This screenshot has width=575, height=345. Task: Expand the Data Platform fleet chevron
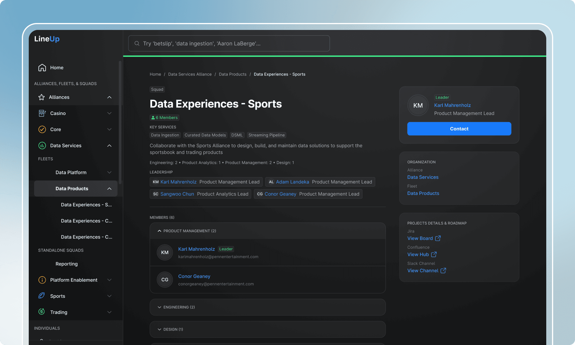109,172
